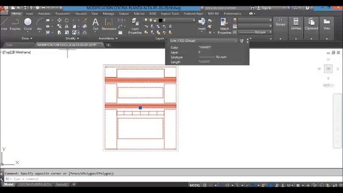Open the AutoCAD application menu

[x=4, y=10]
